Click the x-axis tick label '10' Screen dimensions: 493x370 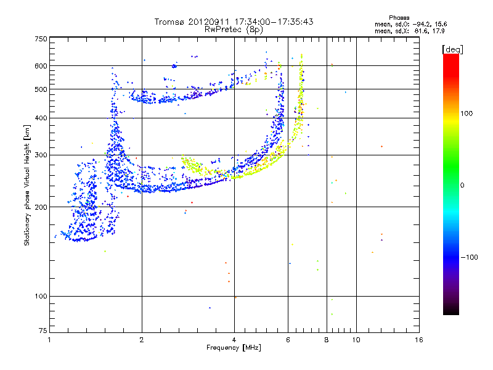coord(356,340)
